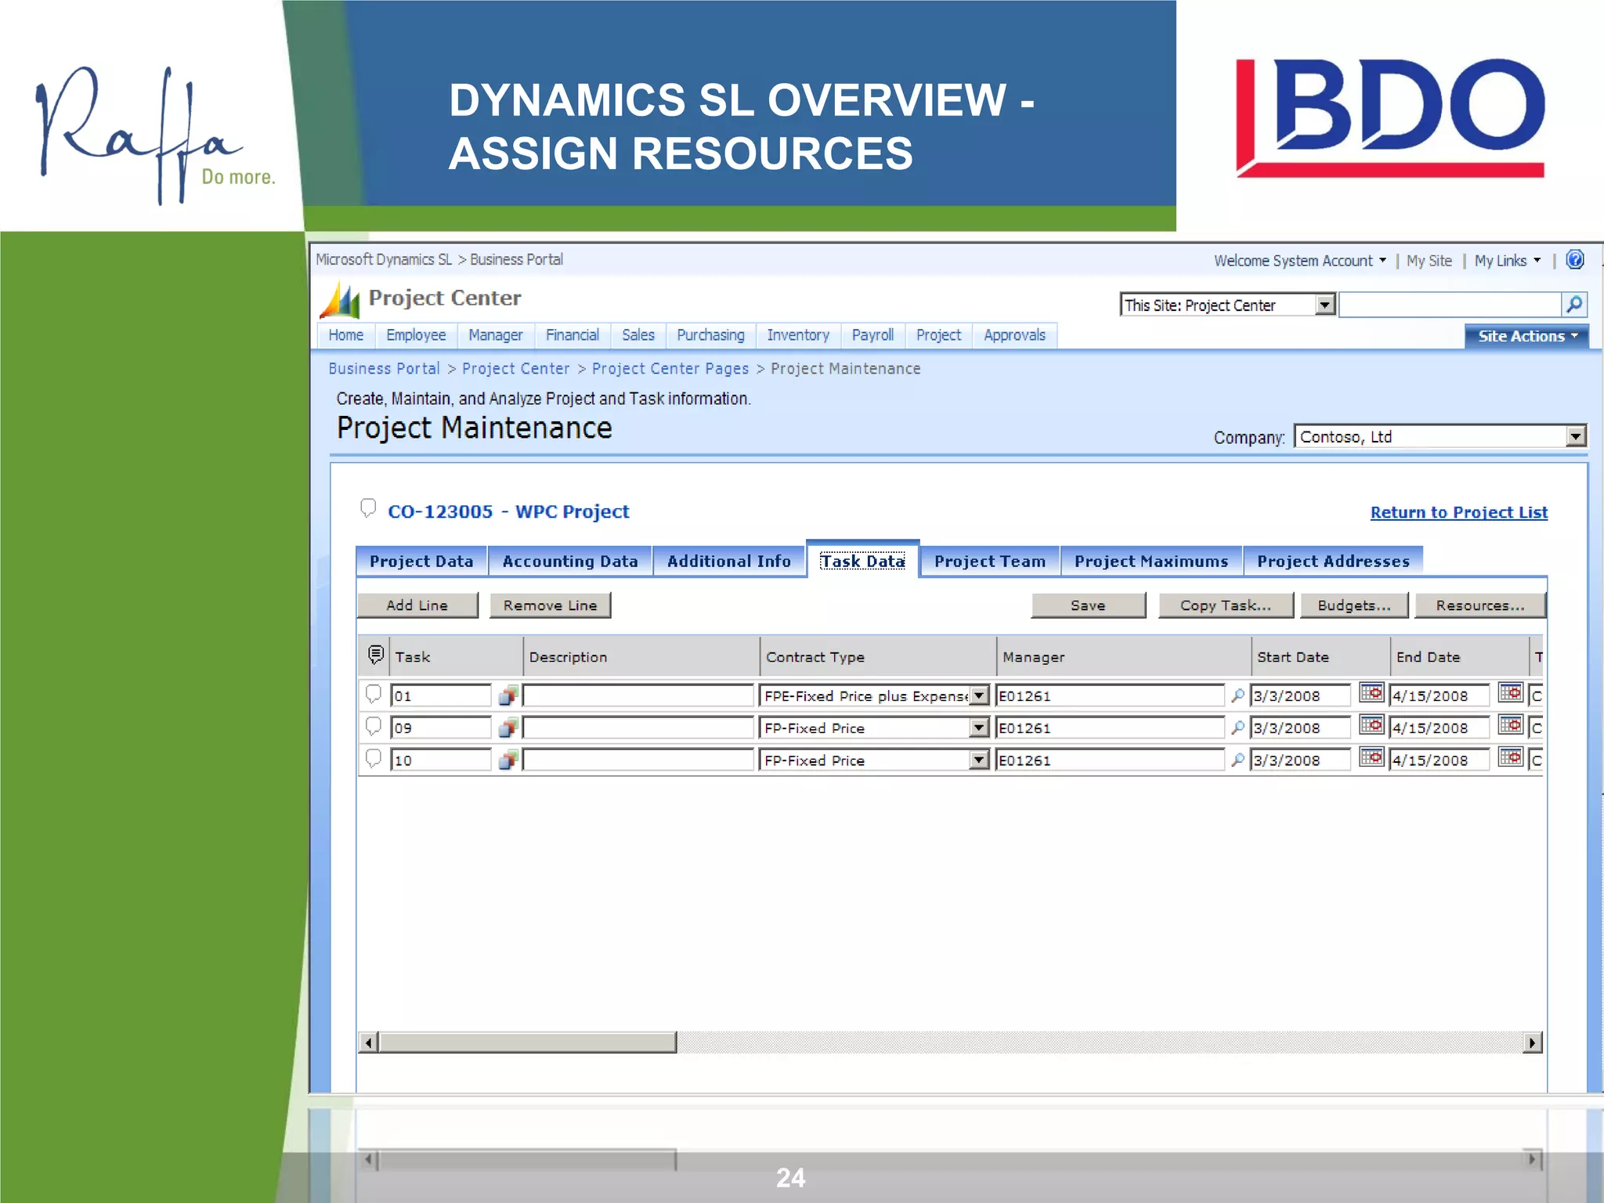Click the horizontal scrollbar thumb of grid
Screen dimensions: 1604x1203
[x=528, y=1042]
